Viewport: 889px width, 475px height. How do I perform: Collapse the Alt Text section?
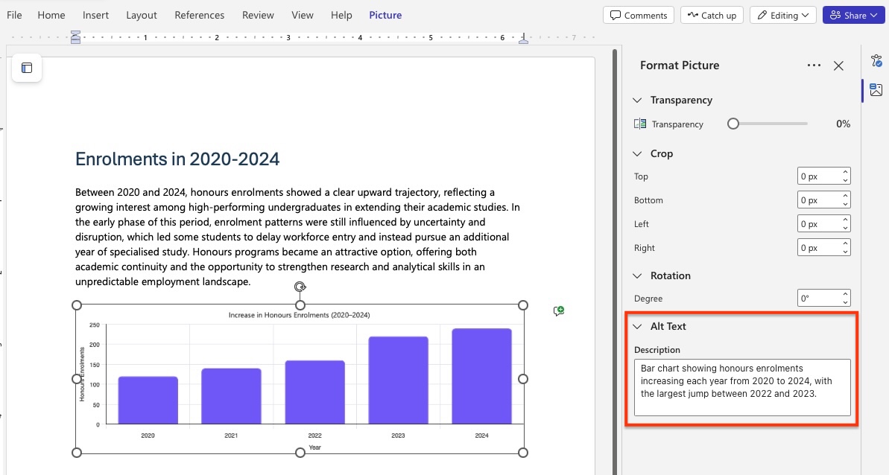(x=637, y=326)
